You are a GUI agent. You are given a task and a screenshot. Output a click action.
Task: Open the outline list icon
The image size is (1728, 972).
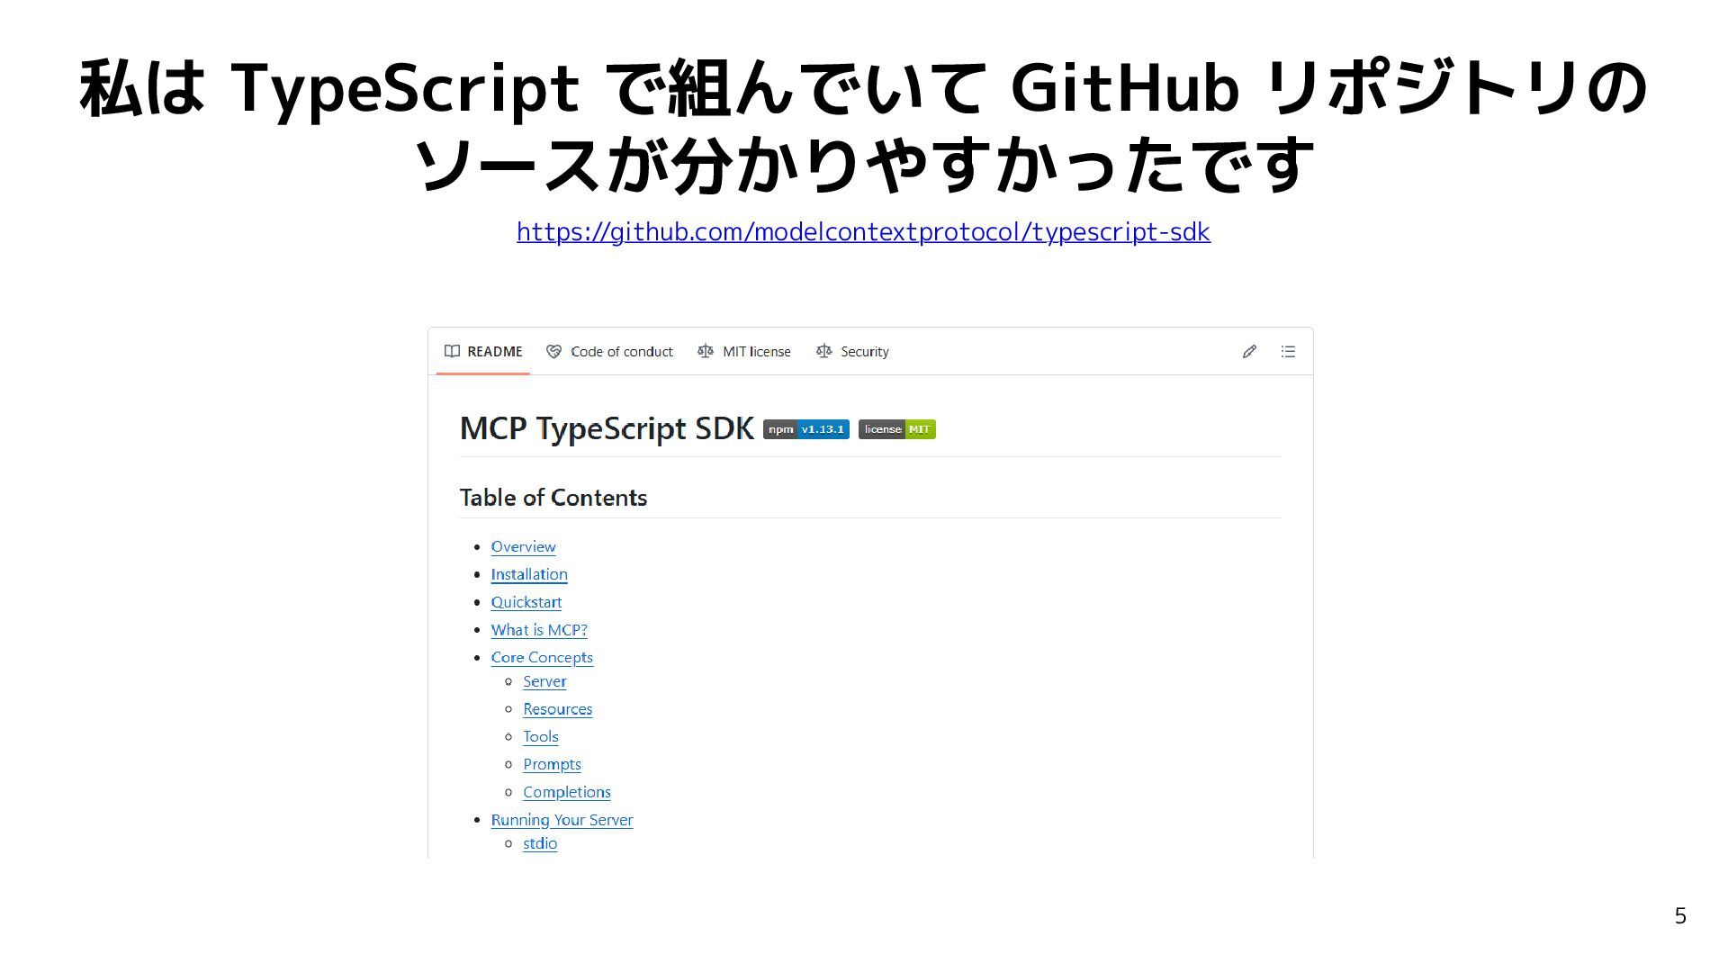(1288, 352)
